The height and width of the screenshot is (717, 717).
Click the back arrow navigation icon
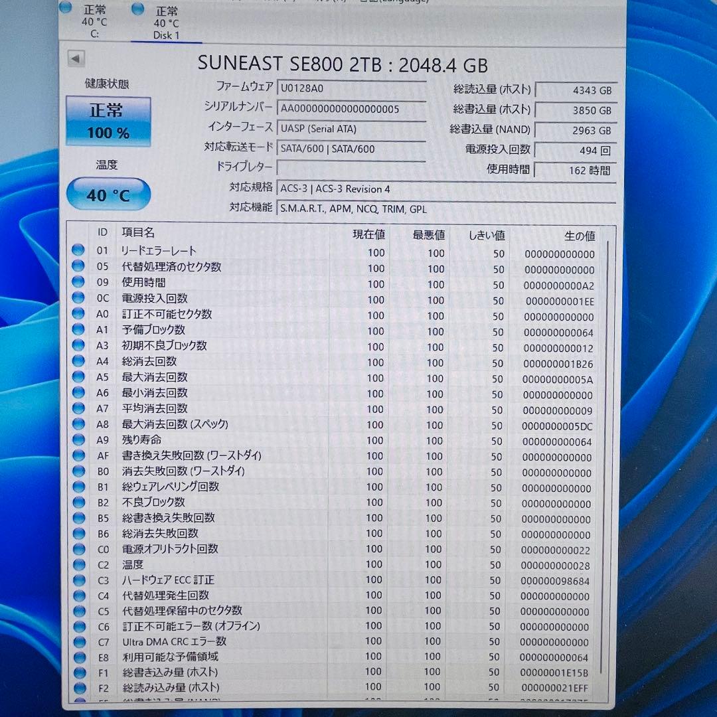76,58
